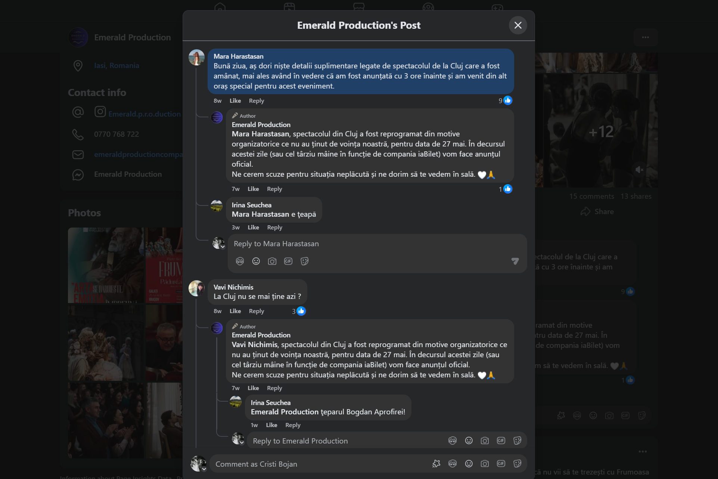
Task: Like Vavi Nichimis's comment
Action: coord(235,311)
